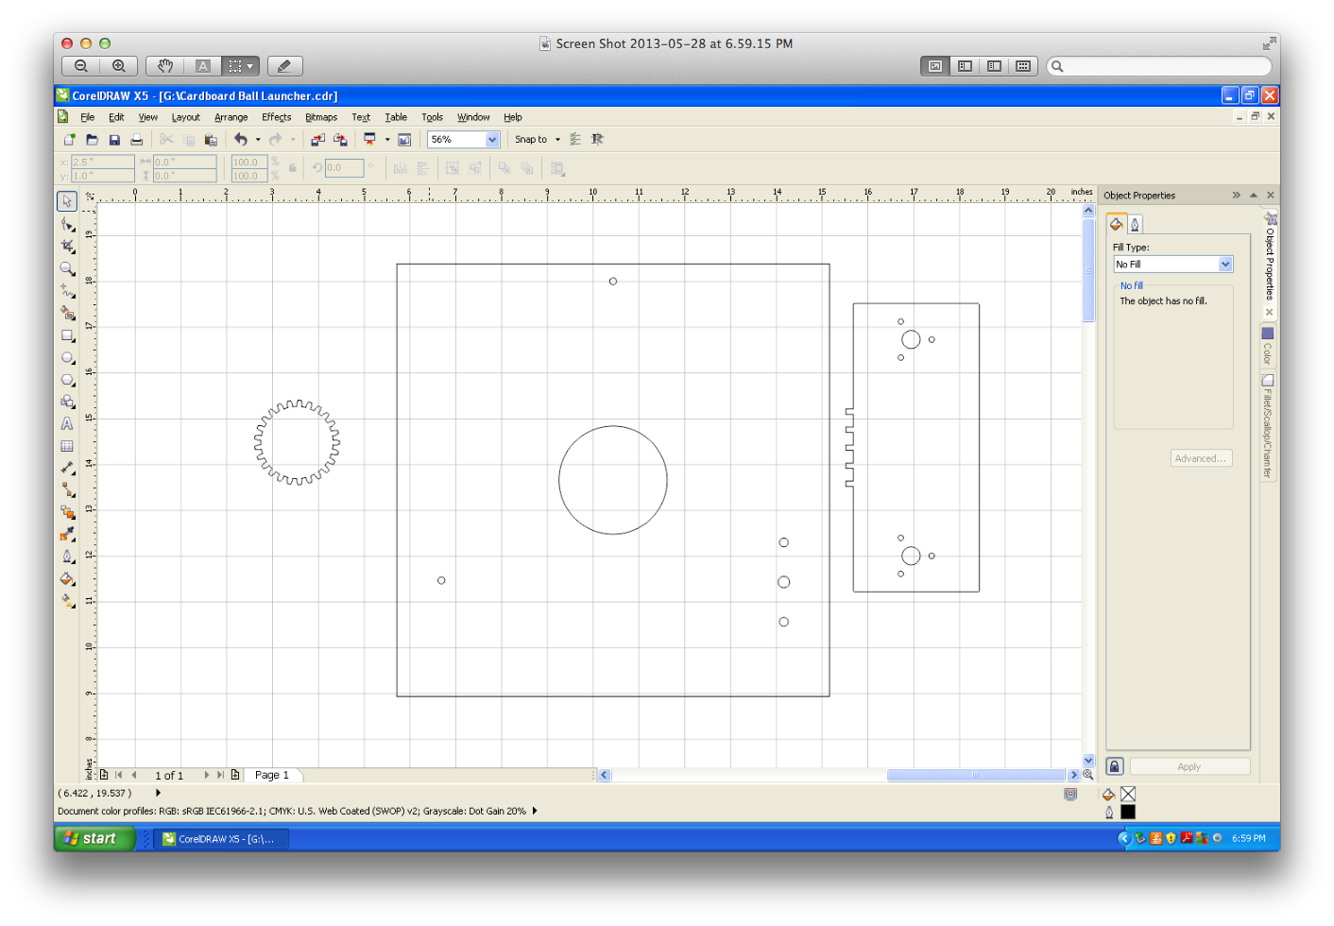Image resolution: width=1334 pixels, height=926 pixels.
Task: Select the Smart Fill tool
Action: [x=67, y=313]
